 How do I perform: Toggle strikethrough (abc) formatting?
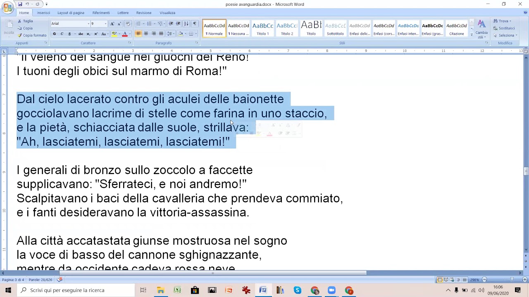tap(81, 34)
